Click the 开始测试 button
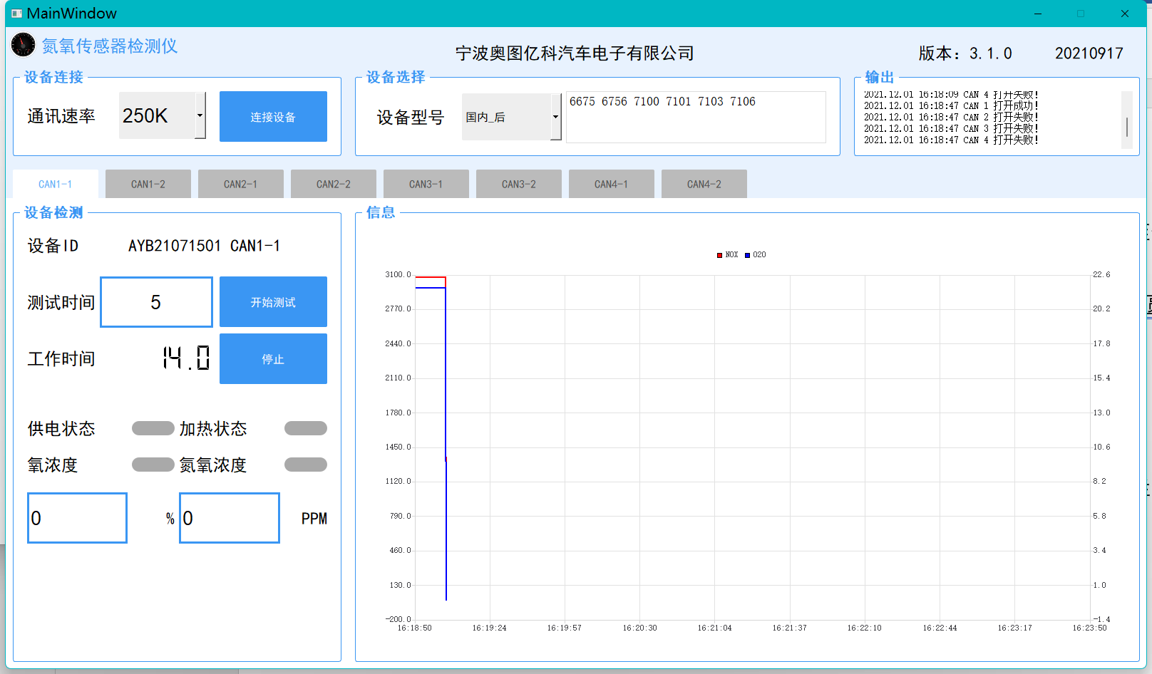 [273, 302]
